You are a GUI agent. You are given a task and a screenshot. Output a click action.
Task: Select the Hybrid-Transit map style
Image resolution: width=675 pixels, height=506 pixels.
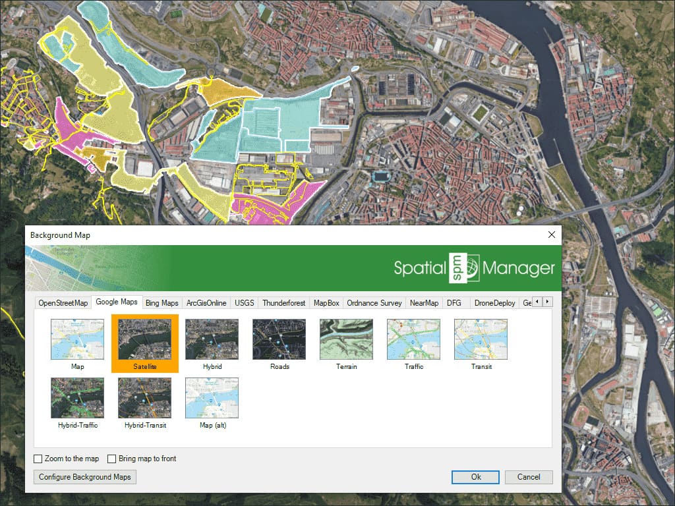pyautogui.click(x=144, y=397)
